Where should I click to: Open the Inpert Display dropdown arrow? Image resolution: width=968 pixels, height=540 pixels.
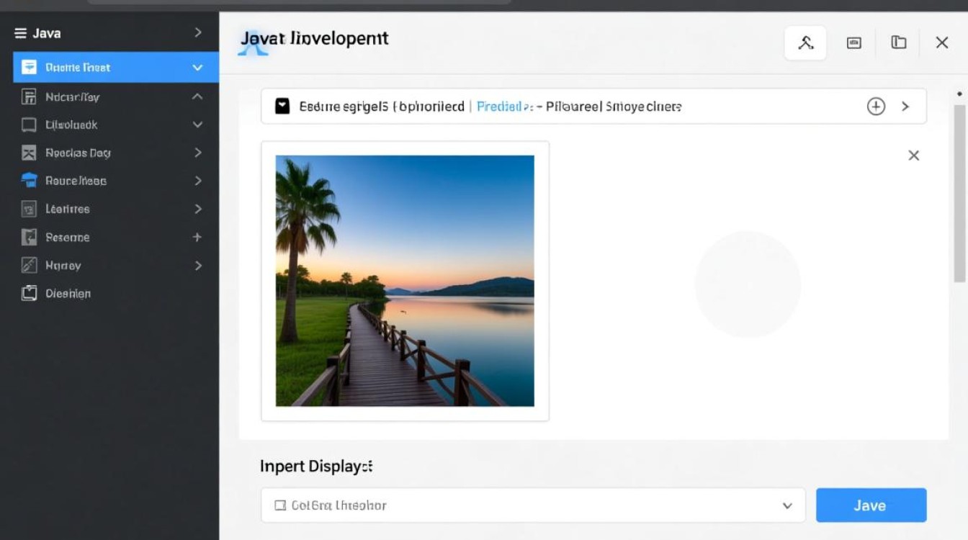[787, 505]
